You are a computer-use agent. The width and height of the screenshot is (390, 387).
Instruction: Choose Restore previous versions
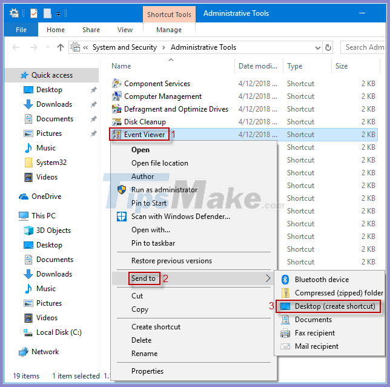pyautogui.click(x=171, y=261)
